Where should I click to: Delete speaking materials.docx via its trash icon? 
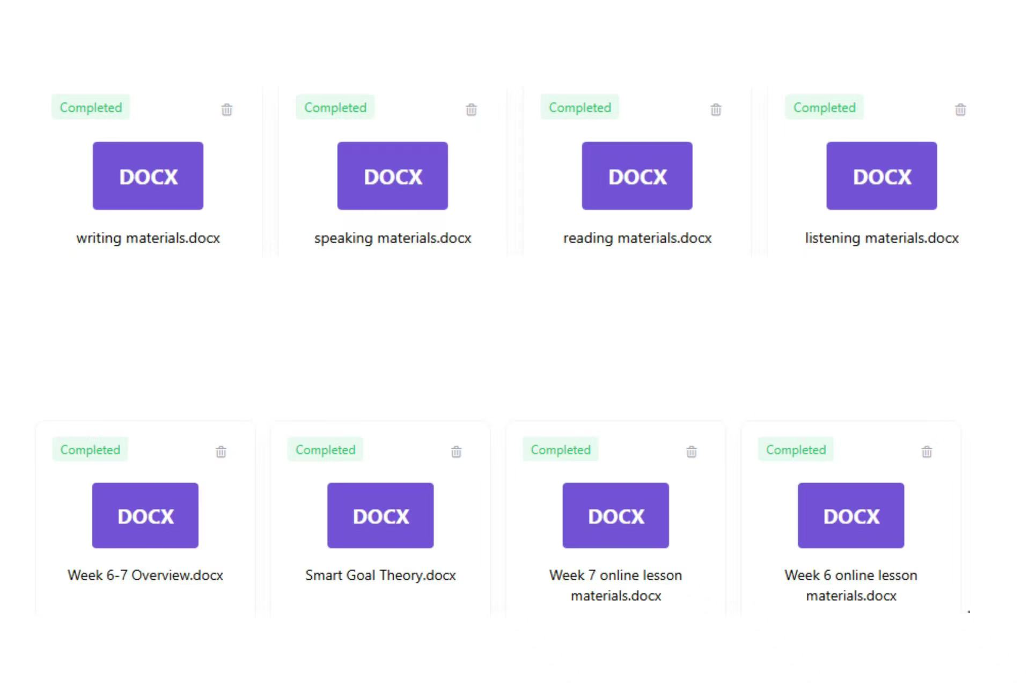472,110
